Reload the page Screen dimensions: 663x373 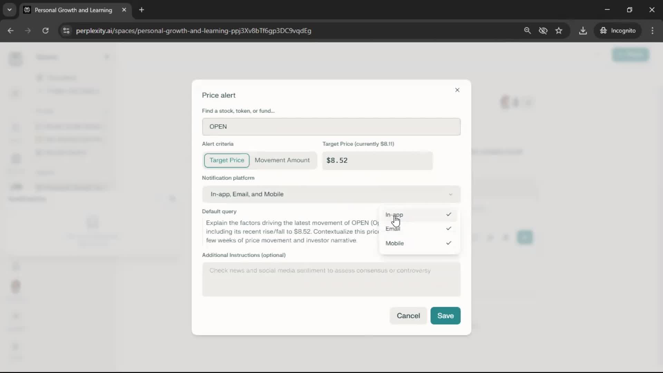pos(45,31)
